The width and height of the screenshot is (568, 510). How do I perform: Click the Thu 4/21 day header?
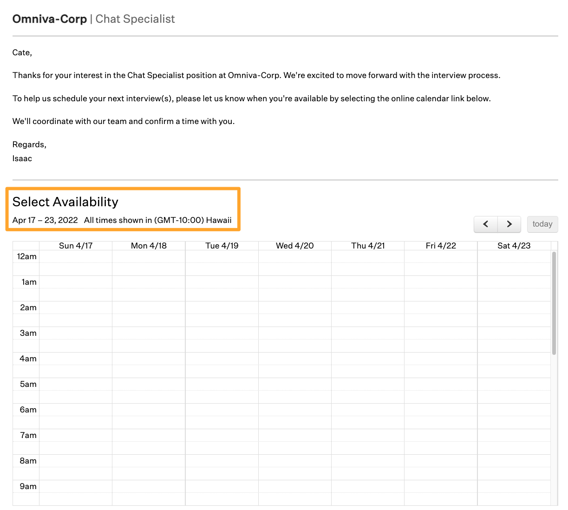click(367, 245)
